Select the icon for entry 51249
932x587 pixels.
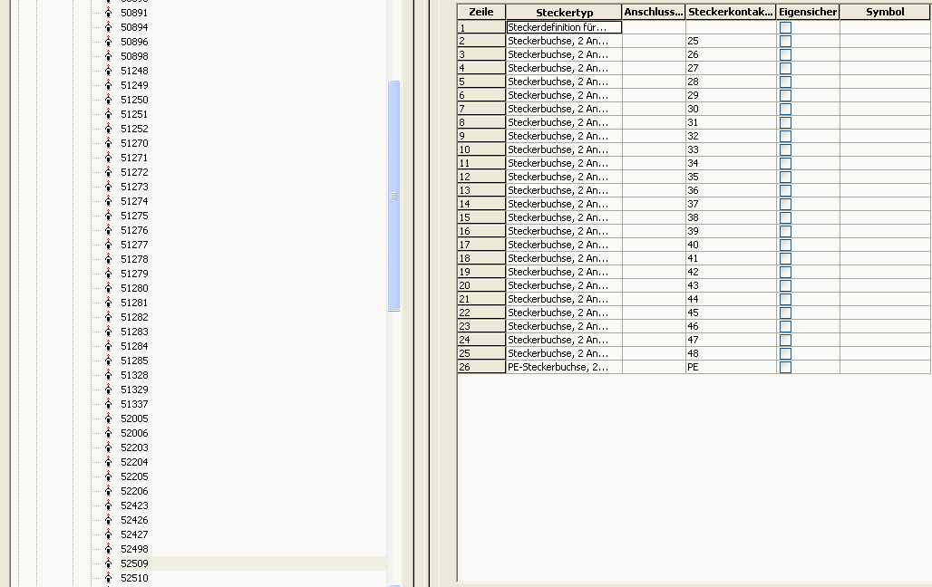pos(108,85)
